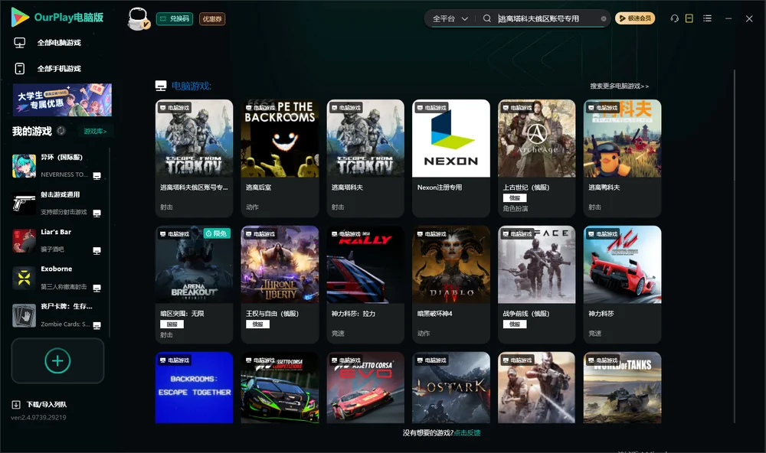Click the 点击反馈 feedback link
Viewport: 766px width, 453px height.
point(467,432)
